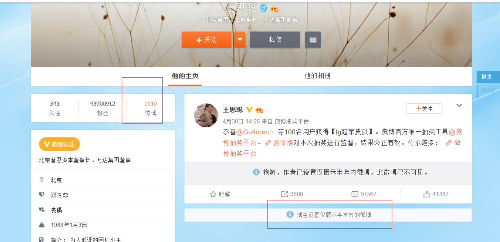Click the profile bio 北京普思资本董事长 in left panel
Viewport: 500px width, 242px height.
85,160
